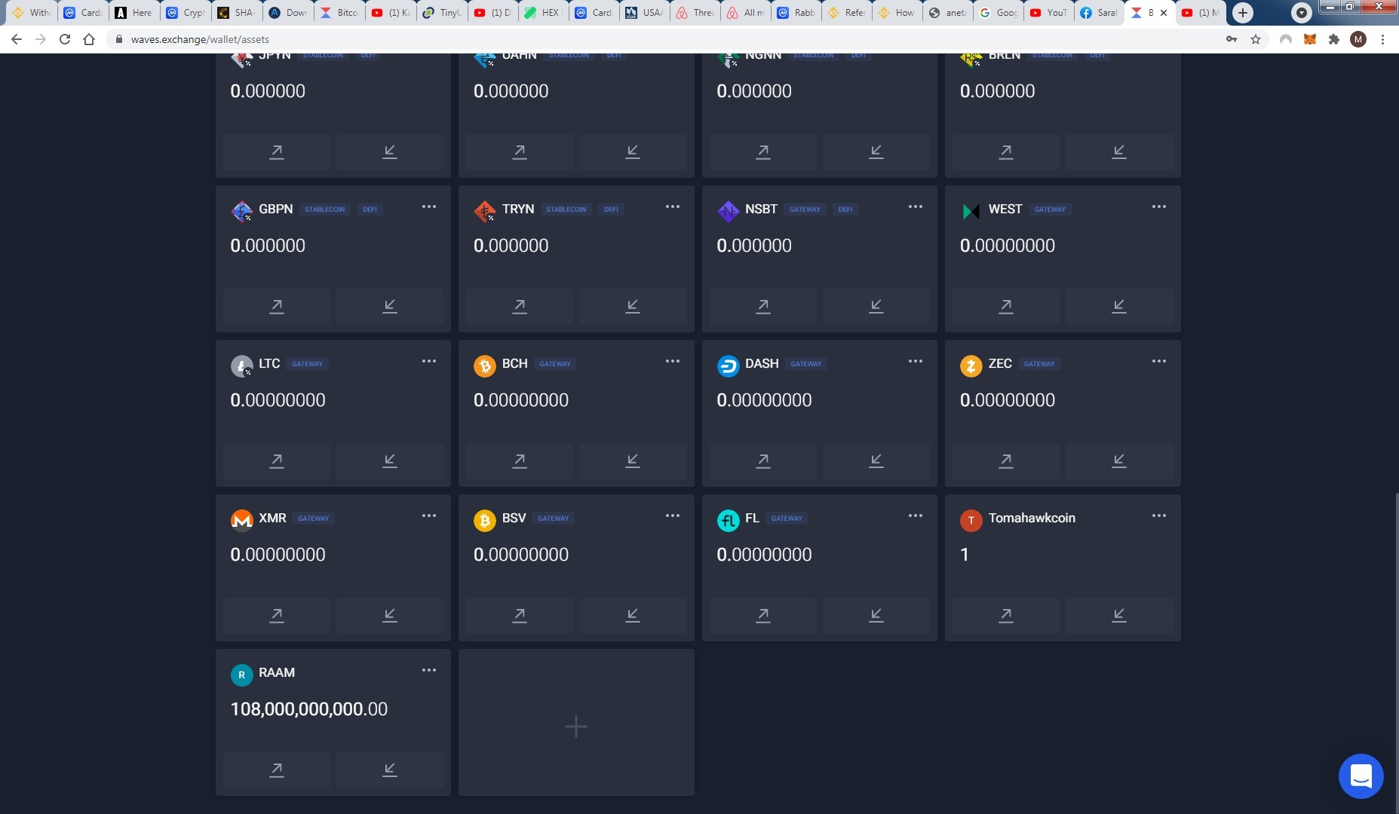Screen dimensions: 1399x814
Task: Open the three-dot menu on GBPN card
Action: pos(429,207)
